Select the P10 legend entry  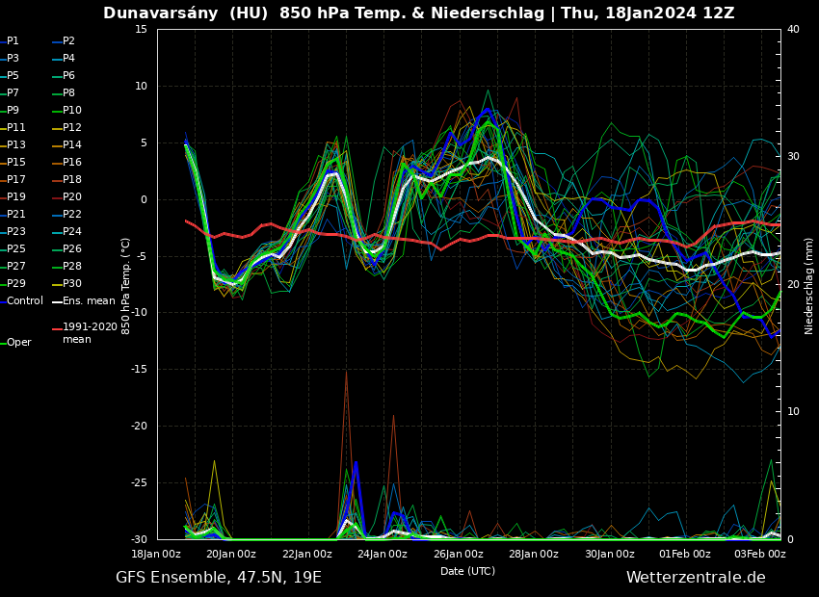72,111
